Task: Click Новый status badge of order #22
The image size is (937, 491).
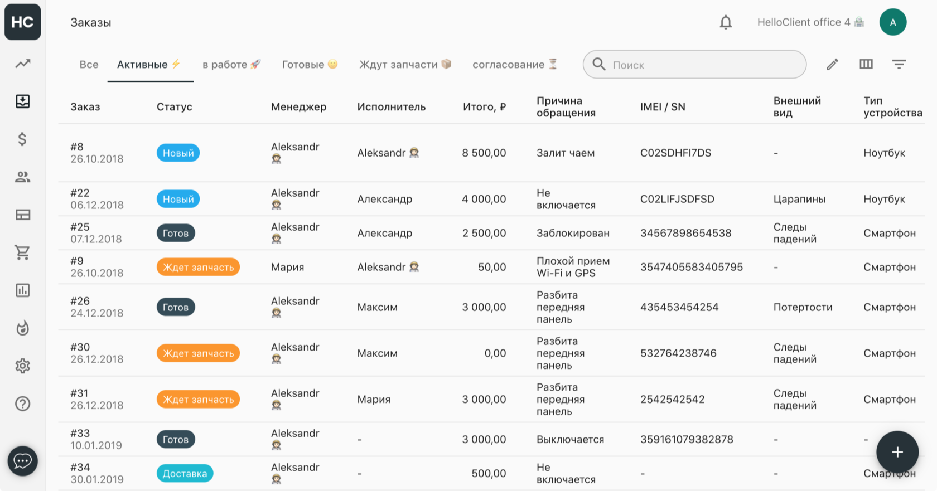Action: click(178, 199)
